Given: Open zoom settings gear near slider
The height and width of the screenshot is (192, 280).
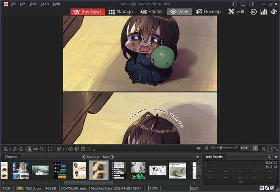Looking at the screenshot, I should pos(206,148).
